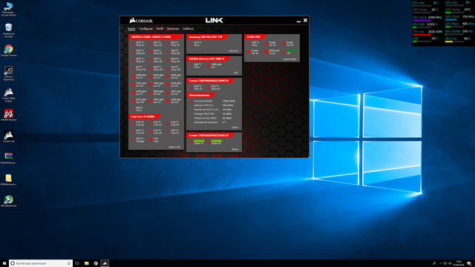Open Chrome from the taskbar
This screenshot has width=475, height=267.
click(x=96, y=263)
